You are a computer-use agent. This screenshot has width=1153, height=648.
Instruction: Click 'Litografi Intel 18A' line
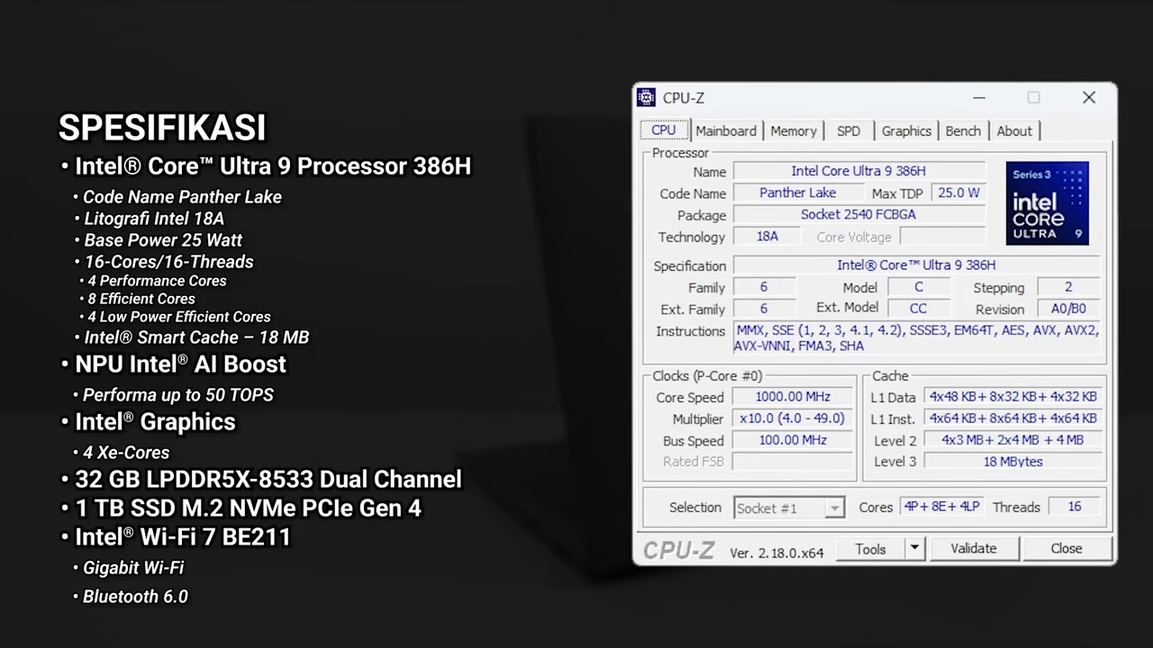click(x=154, y=219)
